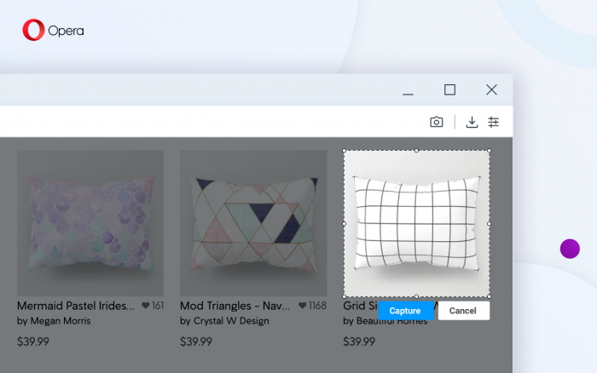Grab the bottom-right selection handle
Viewport: 597px width, 373px height.
(490, 296)
